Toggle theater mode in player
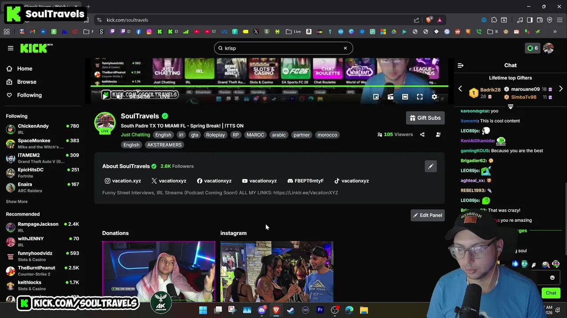 (405, 97)
